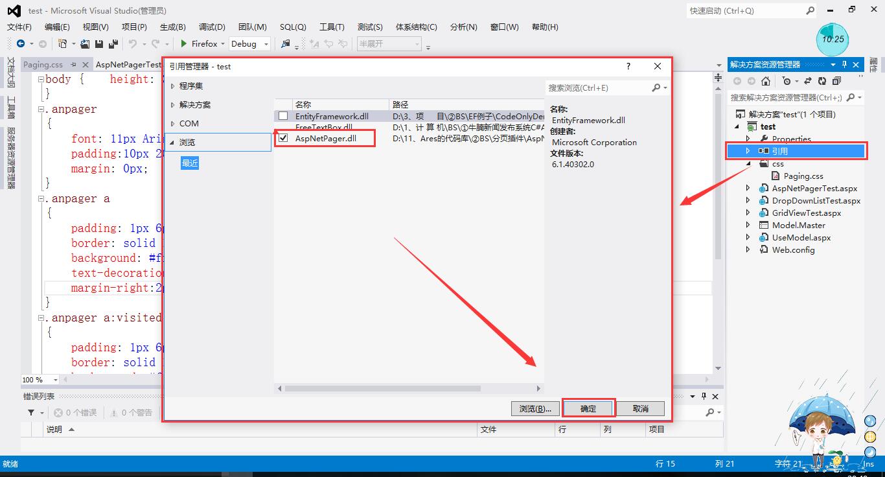Viewport: 885px width, 477px height.
Task: Collapse the test project node
Action: 737,126
